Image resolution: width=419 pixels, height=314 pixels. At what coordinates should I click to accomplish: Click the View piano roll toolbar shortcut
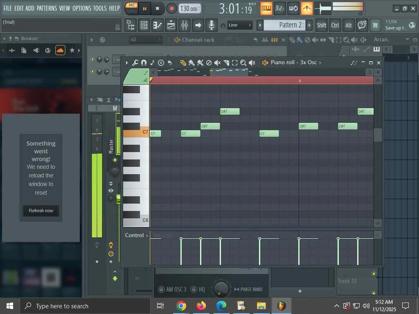(x=158, y=25)
